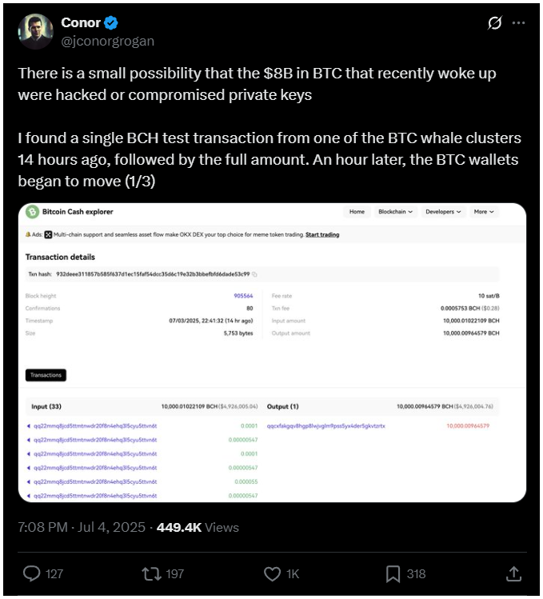Click the output address qqcxfakgqv8hgp link
Viewport: 543px width, 599px height.
pos(326,426)
